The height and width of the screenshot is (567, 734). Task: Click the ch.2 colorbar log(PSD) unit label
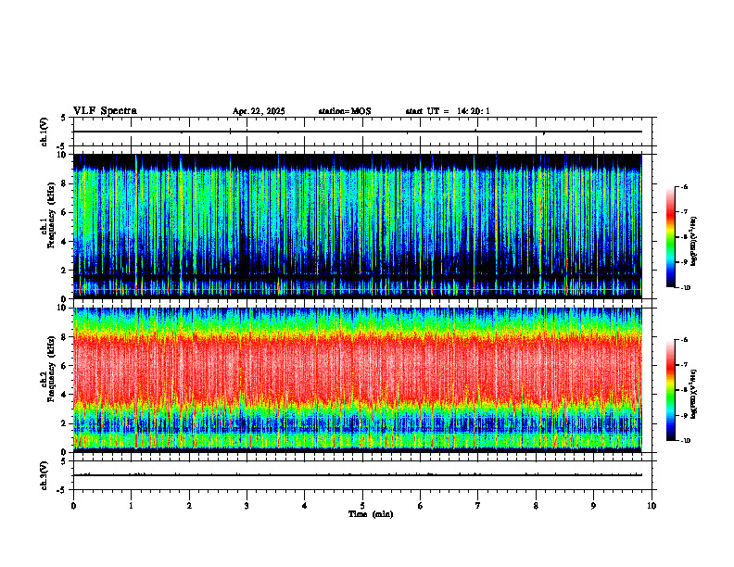[694, 394]
